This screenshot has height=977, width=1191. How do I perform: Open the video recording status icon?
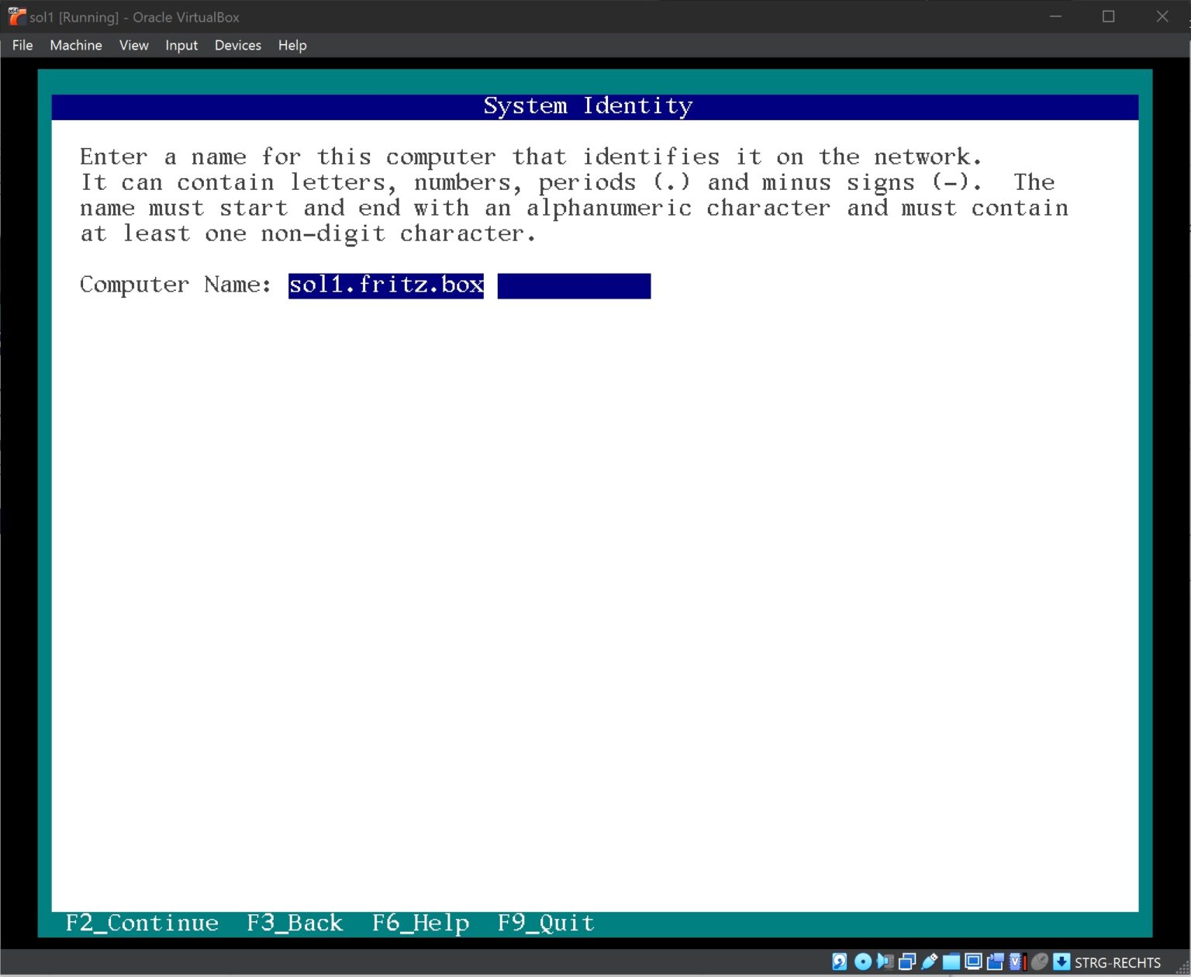[x=995, y=962]
